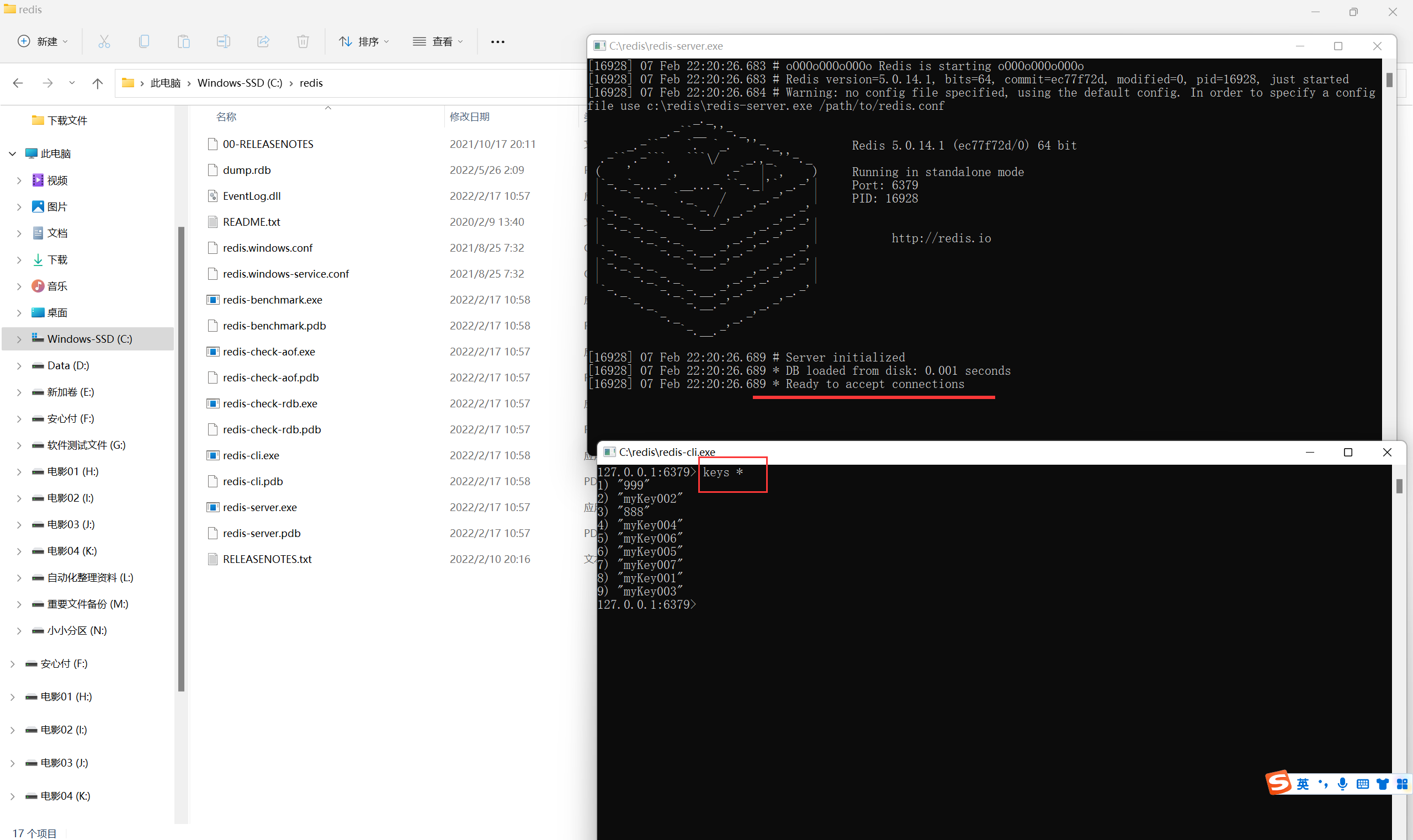Click the Copy icon in toolbar
The height and width of the screenshot is (840, 1413).
point(144,41)
